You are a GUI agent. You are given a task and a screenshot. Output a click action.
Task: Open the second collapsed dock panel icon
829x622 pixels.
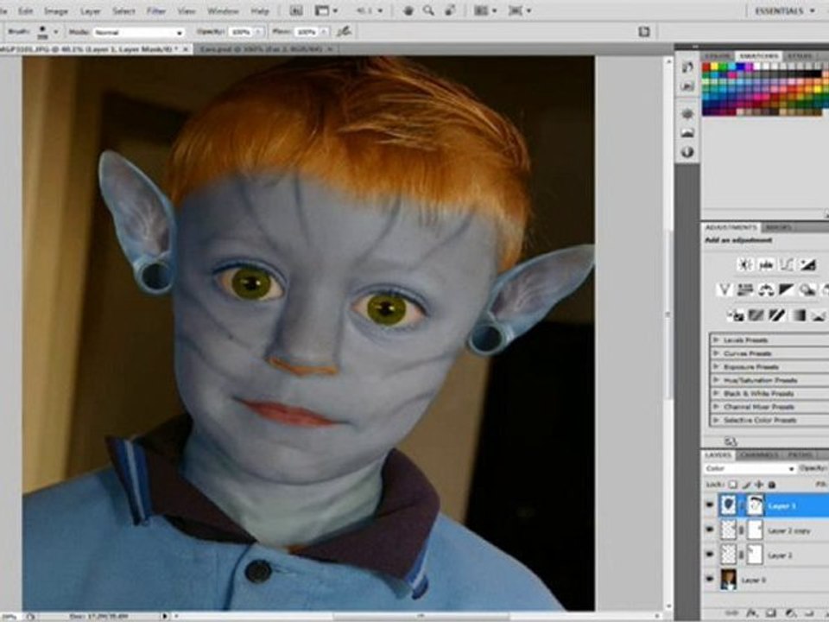coord(687,86)
